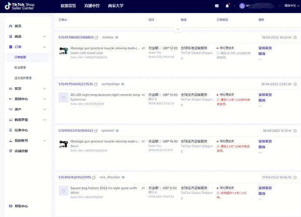
Task: Click the black massage gun product thumbnail
Action: (64, 144)
